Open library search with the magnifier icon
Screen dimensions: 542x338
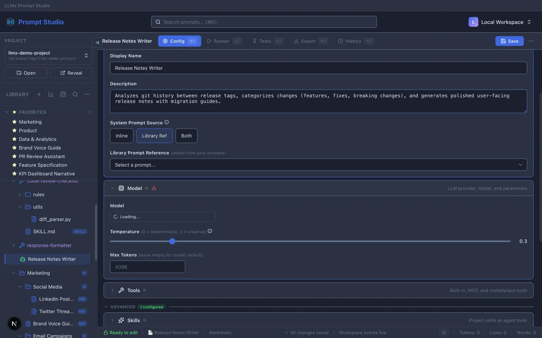tap(75, 94)
